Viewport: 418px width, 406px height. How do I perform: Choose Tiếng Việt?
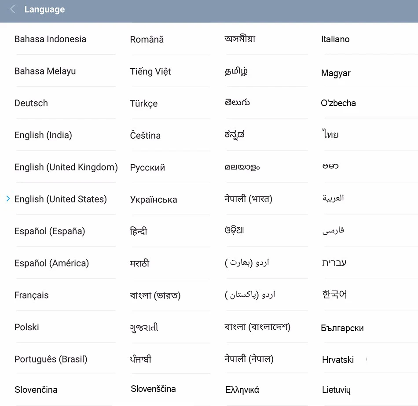150,71
